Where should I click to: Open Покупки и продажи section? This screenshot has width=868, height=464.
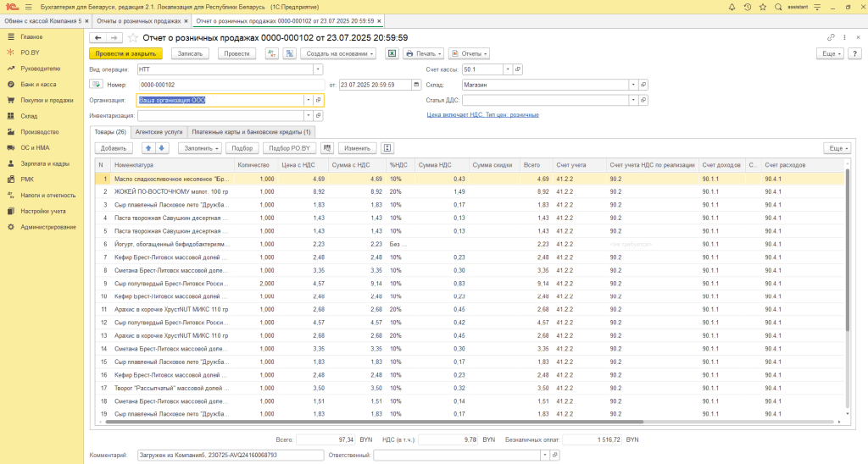(x=47, y=100)
